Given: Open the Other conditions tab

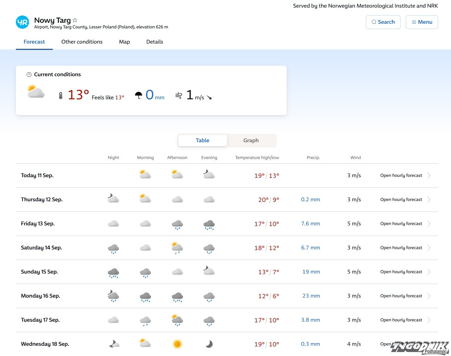Looking at the screenshot, I should [x=82, y=42].
